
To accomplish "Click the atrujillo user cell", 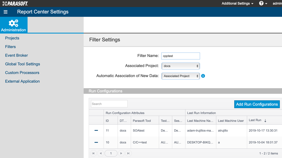I will [231, 130].
